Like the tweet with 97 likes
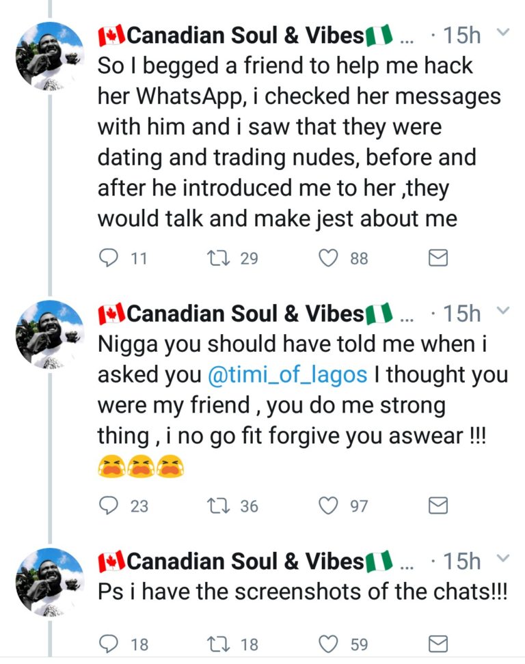 (329, 506)
